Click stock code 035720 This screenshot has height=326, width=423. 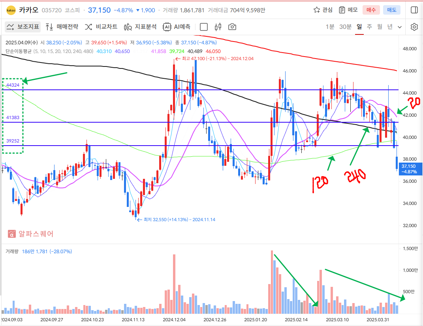click(52, 10)
